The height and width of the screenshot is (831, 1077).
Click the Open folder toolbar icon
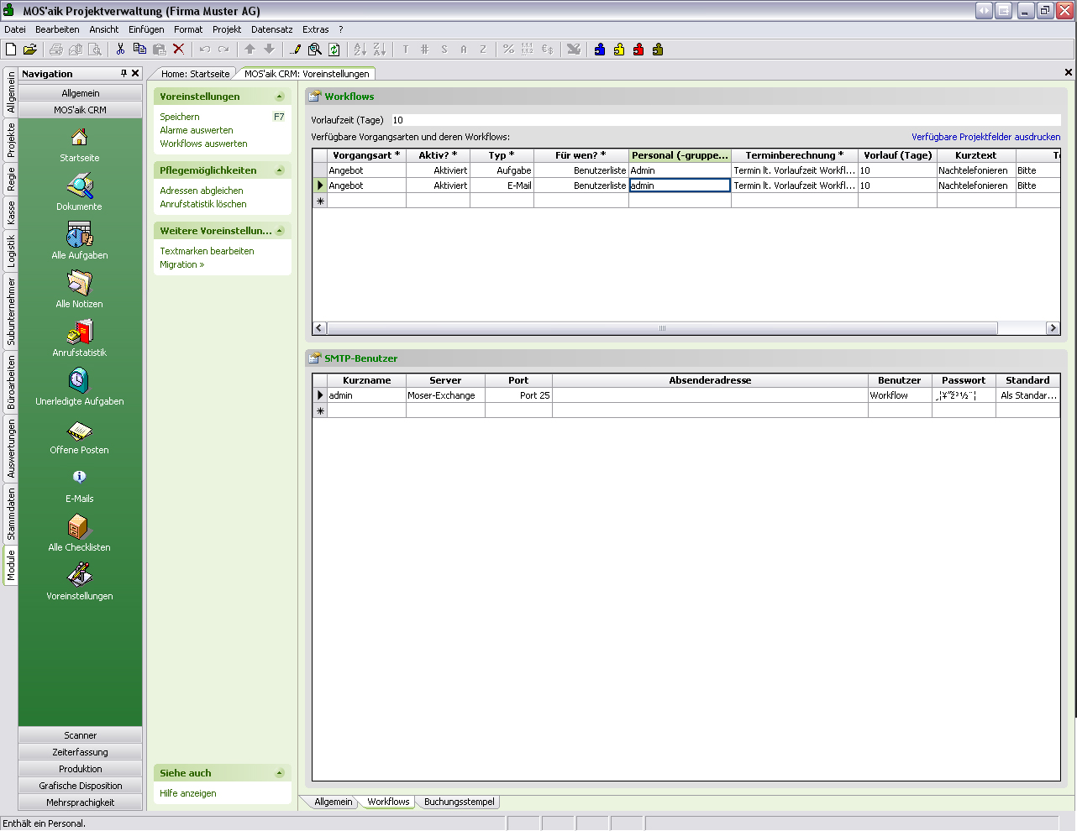30,50
